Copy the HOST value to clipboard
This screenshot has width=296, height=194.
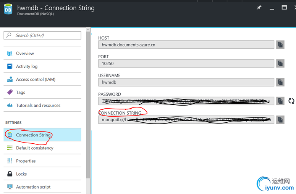click(x=280, y=45)
